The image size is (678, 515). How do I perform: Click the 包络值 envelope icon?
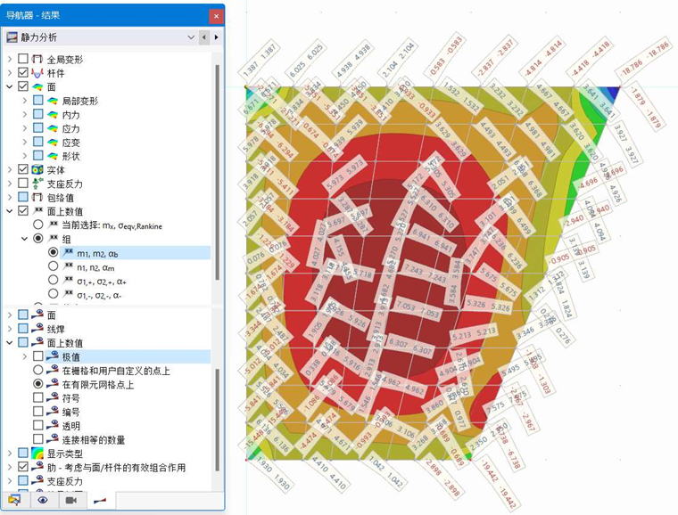37,197
